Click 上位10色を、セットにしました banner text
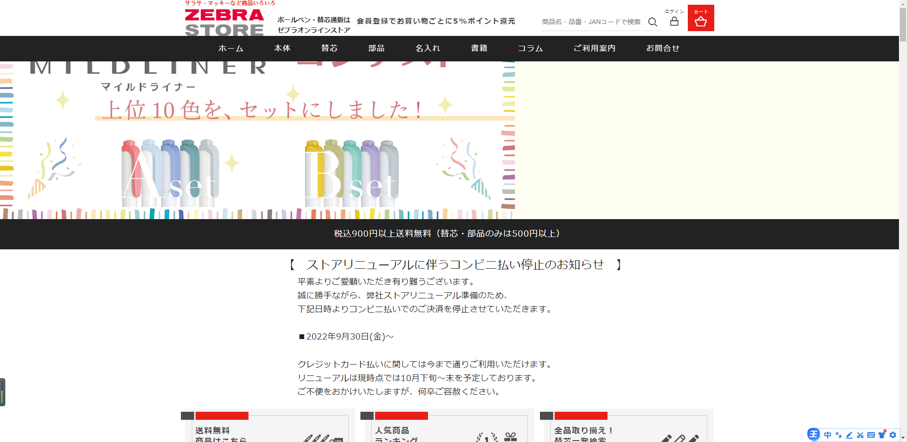Screen dimensions: 907x442 coord(263,110)
